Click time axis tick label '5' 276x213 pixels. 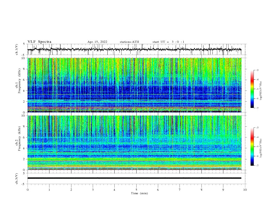[136, 190]
